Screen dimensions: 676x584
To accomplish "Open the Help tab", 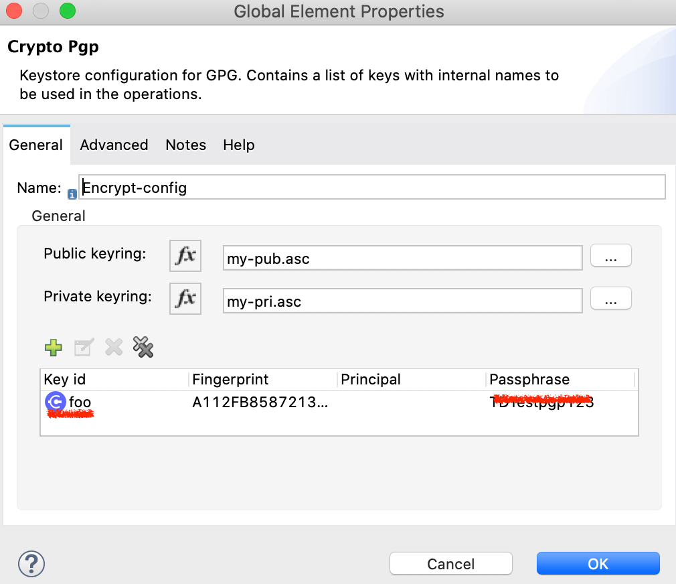I will coord(239,145).
